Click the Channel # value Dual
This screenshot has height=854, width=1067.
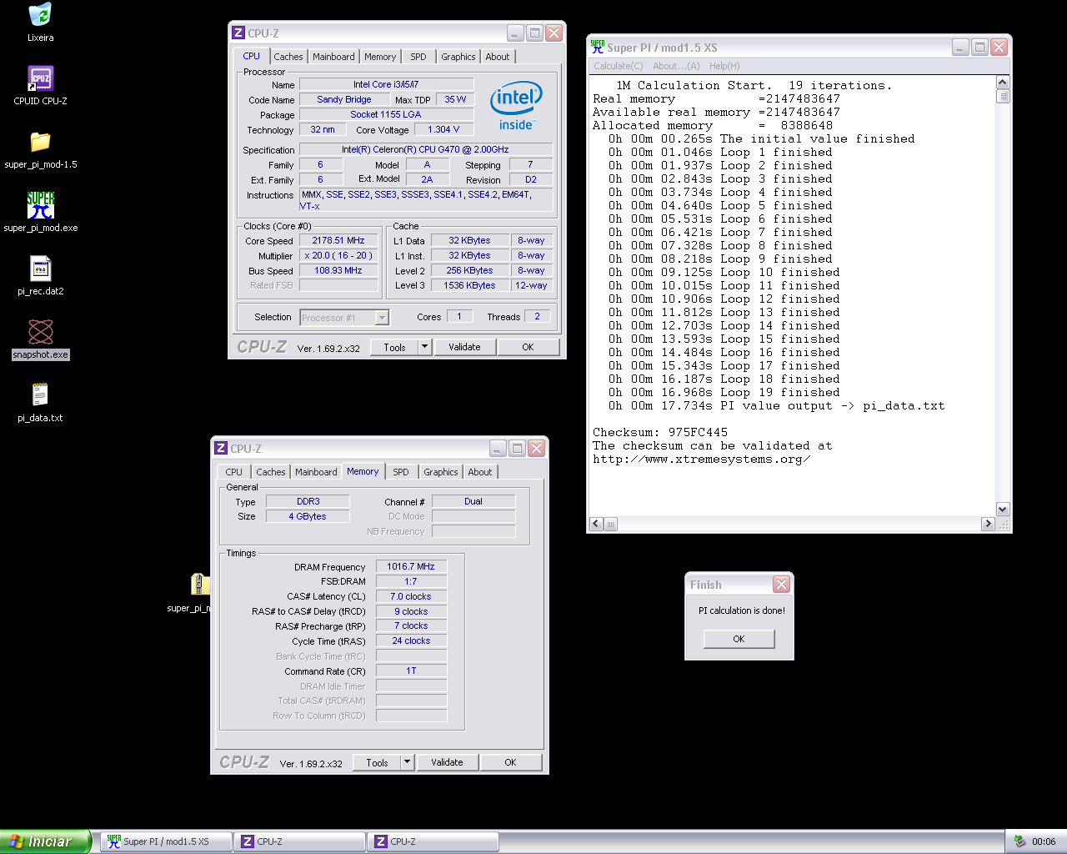[x=473, y=501]
